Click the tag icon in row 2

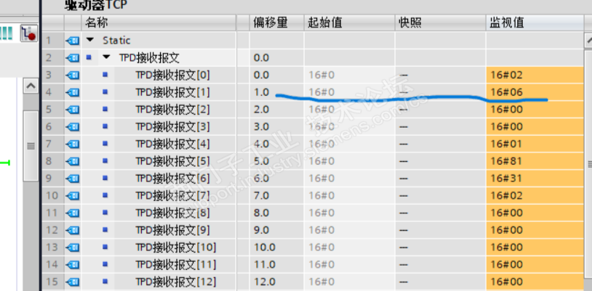(x=73, y=57)
